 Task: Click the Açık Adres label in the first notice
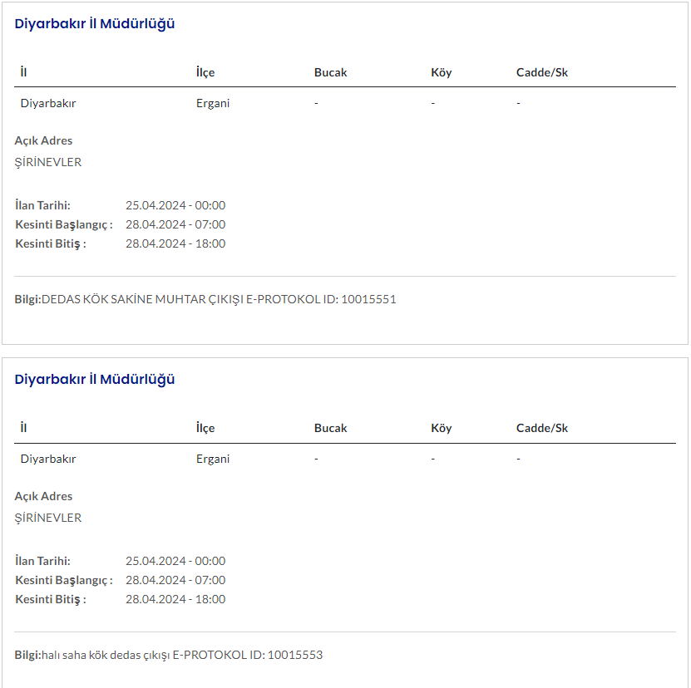tap(43, 140)
